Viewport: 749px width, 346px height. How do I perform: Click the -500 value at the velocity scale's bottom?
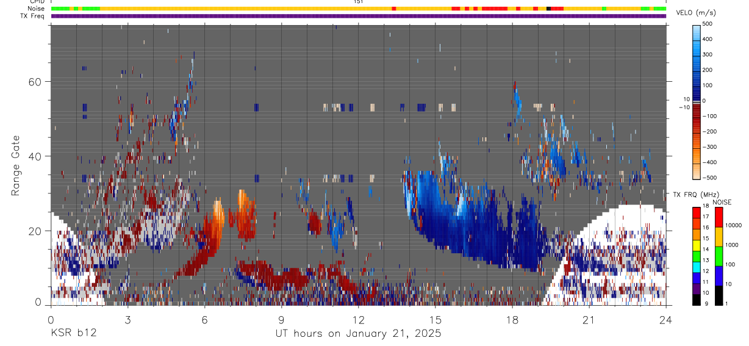pos(709,178)
